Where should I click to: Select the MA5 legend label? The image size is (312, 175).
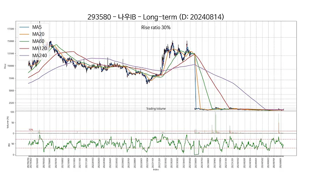(37, 27)
